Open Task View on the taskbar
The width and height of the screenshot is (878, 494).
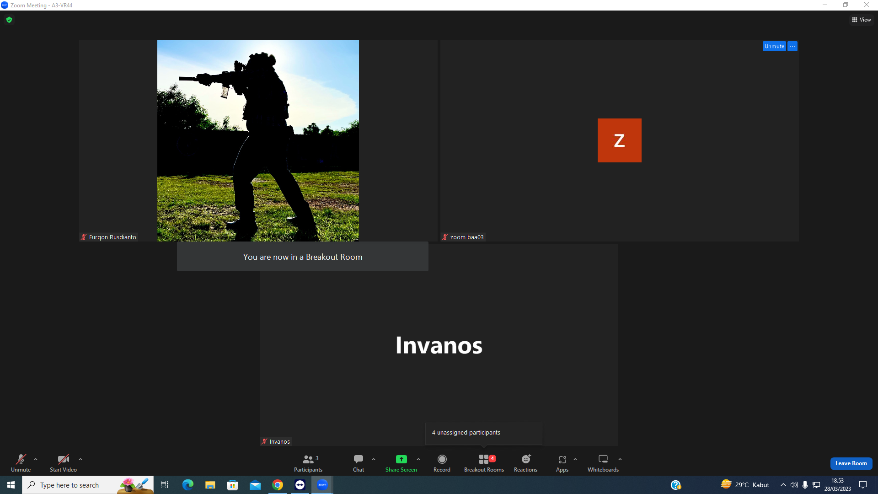tap(165, 485)
